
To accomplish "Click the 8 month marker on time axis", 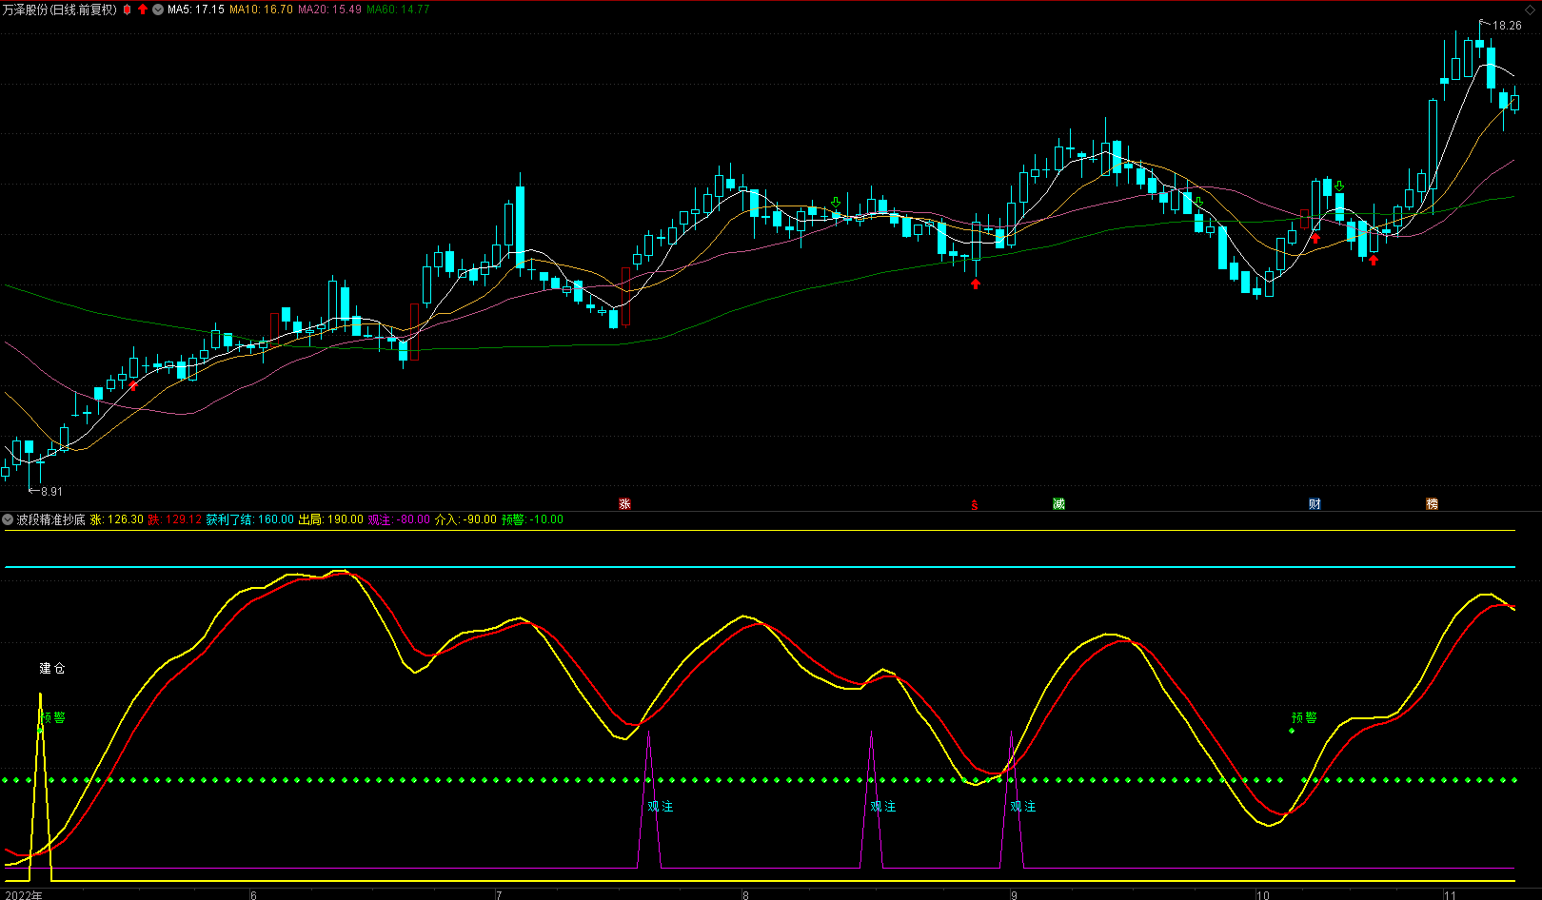I will pos(746,894).
